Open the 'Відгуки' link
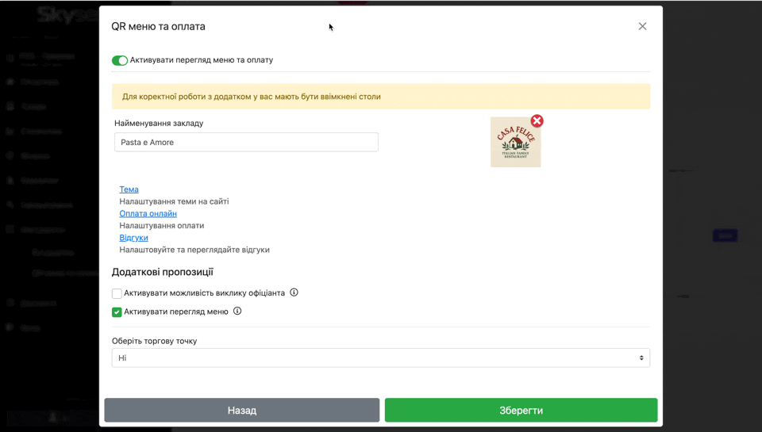 [133, 238]
